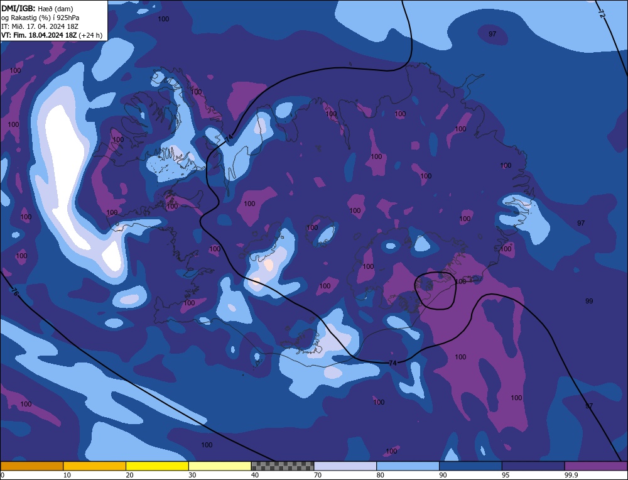Click the pale yellow 30–40 legend swatch

(220, 466)
